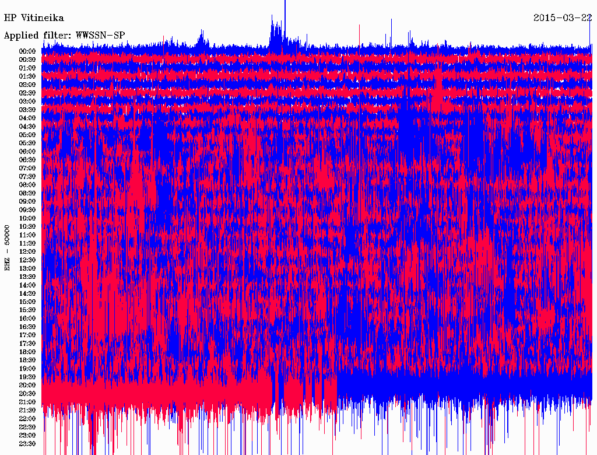Select the 10:30 time label

tap(27, 226)
